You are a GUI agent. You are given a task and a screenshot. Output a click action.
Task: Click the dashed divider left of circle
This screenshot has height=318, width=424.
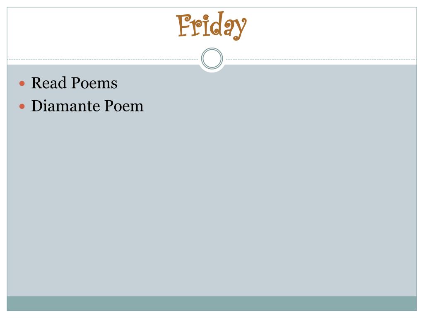104,59
